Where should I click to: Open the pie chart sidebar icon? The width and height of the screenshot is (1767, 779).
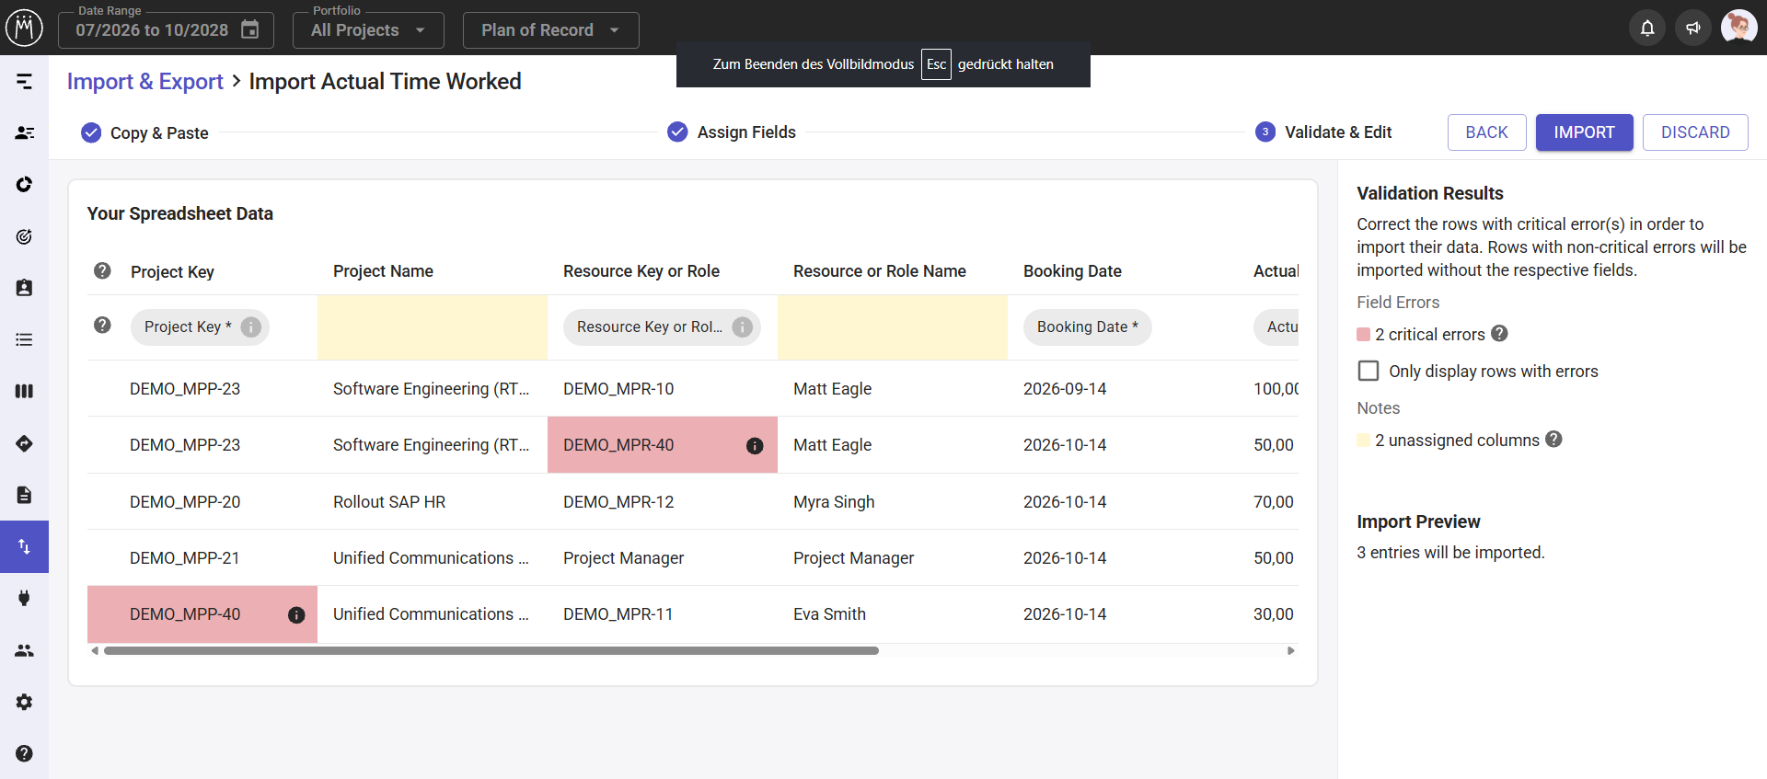pos(25,185)
